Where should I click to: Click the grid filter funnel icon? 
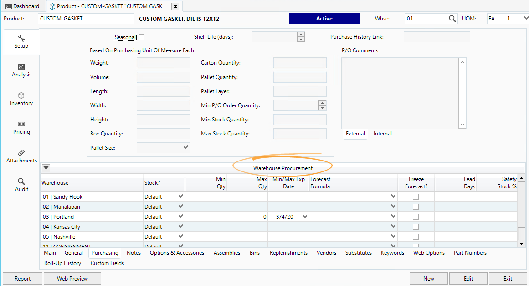coord(46,168)
